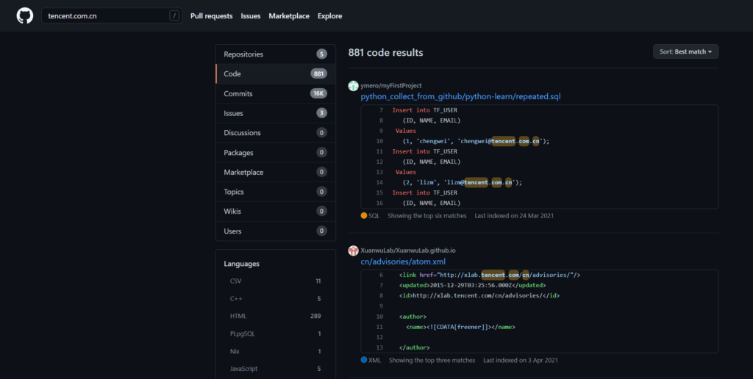This screenshot has width=753, height=379.
Task: Click the blue XML language dot
Action: [364, 360]
